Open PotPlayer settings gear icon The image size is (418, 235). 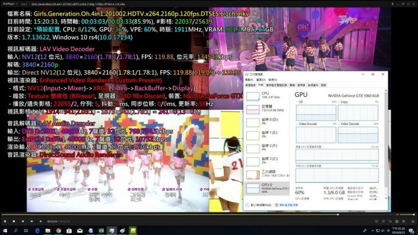click(403, 221)
